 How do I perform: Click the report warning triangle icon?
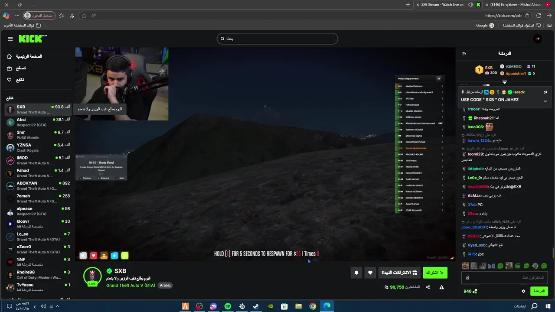441,287
